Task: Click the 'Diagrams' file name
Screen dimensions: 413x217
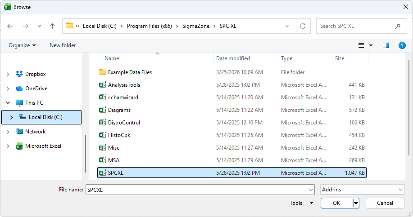Action: (x=119, y=110)
